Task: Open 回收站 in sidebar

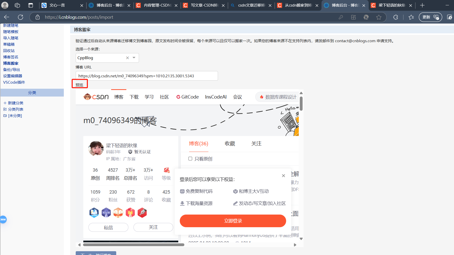Action: coord(9,51)
